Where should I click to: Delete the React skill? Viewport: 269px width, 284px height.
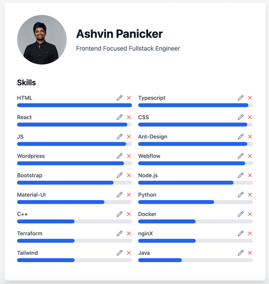click(x=129, y=117)
